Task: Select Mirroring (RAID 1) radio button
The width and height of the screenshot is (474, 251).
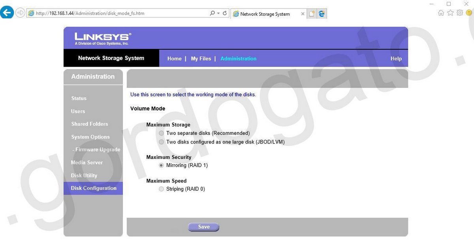Action: click(161, 165)
